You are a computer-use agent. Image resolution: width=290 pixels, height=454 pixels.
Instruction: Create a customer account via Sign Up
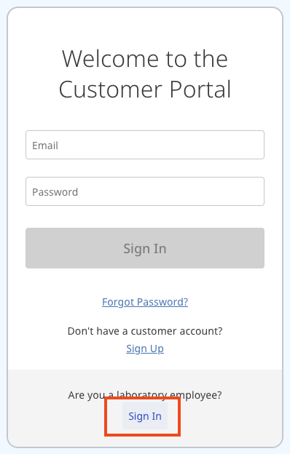(145, 349)
